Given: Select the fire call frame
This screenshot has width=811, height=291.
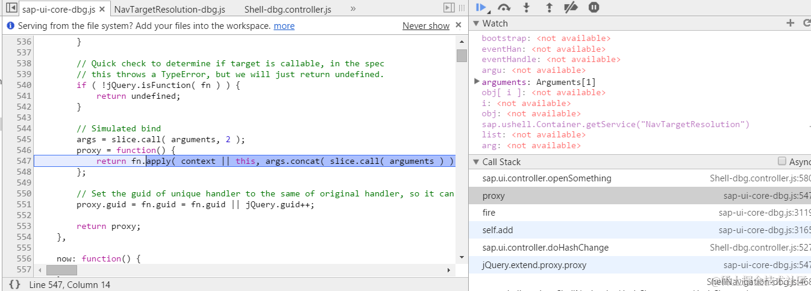Looking at the screenshot, I should pos(640,213).
